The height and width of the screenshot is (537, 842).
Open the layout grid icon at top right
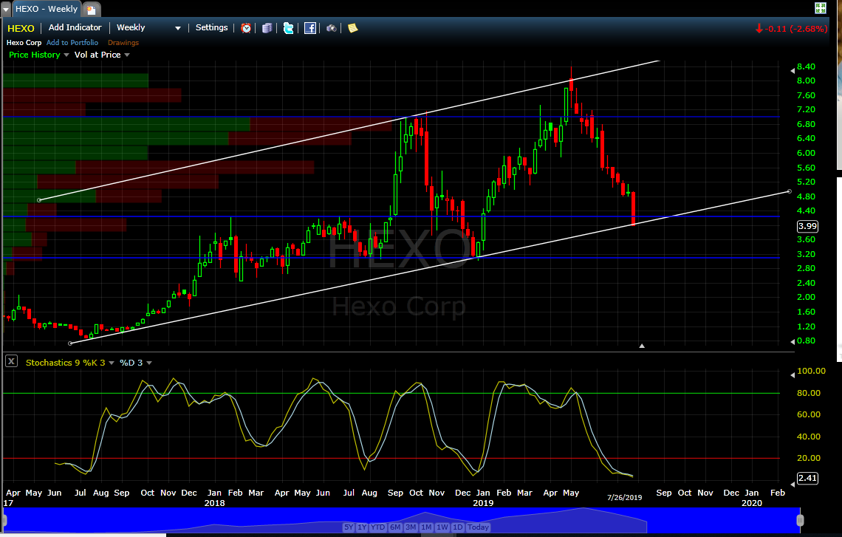[821, 7]
